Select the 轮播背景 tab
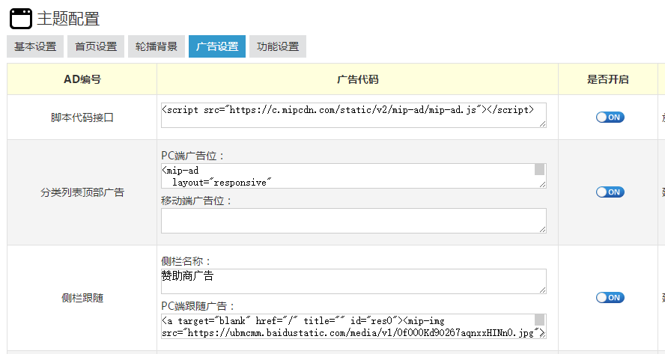 157,46
